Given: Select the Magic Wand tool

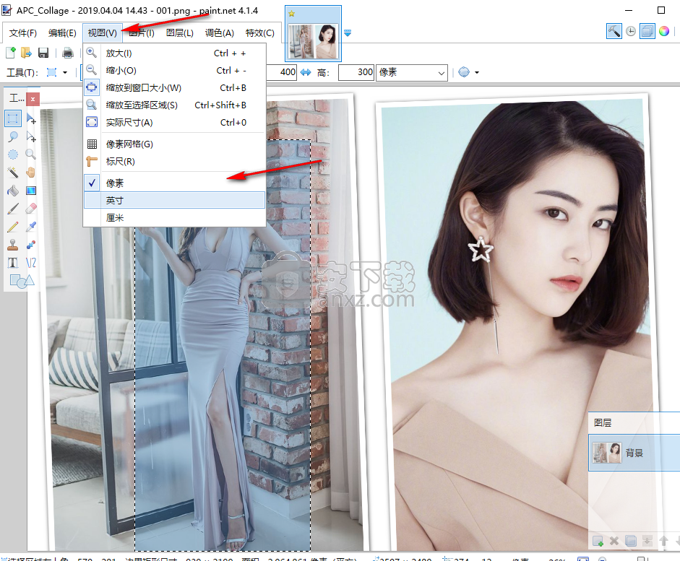Looking at the screenshot, I should [13, 173].
